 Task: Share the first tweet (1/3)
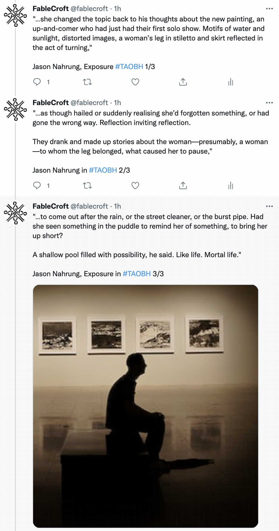point(183,82)
